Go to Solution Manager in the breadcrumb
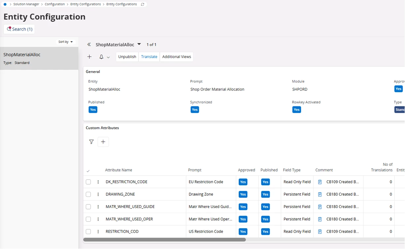405x249 pixels. pyautogui.click(x=26, y=4)
